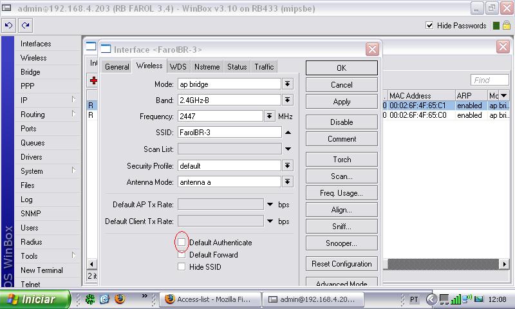Screen dimensions: 515x309
Task: Click horizontal scrollbar right arrow
Action: [x=504, y=264]
